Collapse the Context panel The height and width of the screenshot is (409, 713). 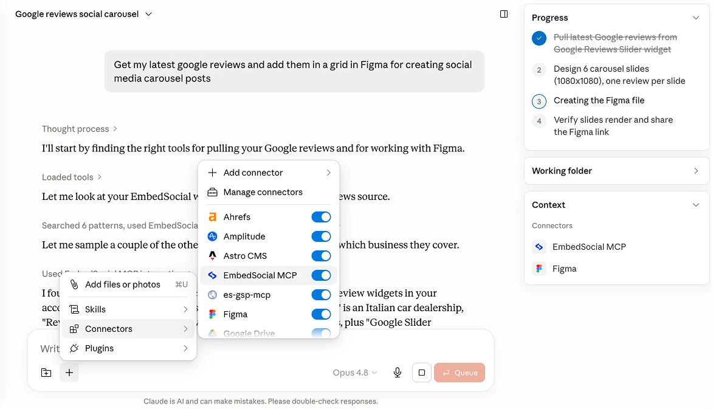(x=696, y=205)
